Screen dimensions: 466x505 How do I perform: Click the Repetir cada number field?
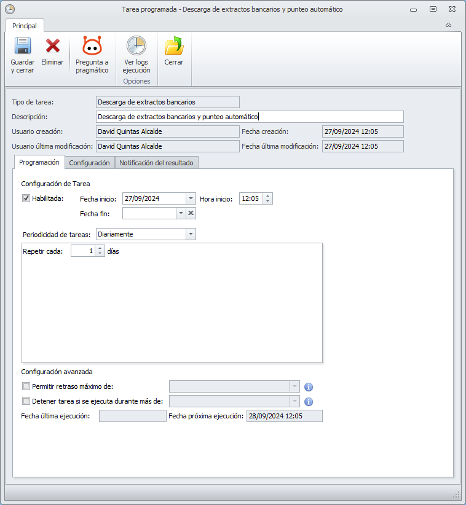[x=83, y=251]
